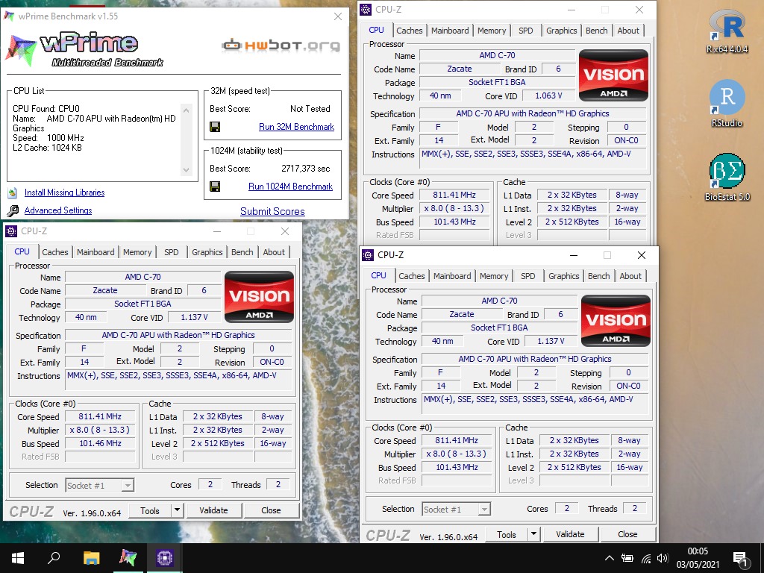764x573 pixels.
Task: Click lower-left CPU-Z title bar app icon
Action: [11, 231]
